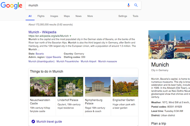Select the All tab
Screen dimensions: 190x126
click(x=30, y=16)
